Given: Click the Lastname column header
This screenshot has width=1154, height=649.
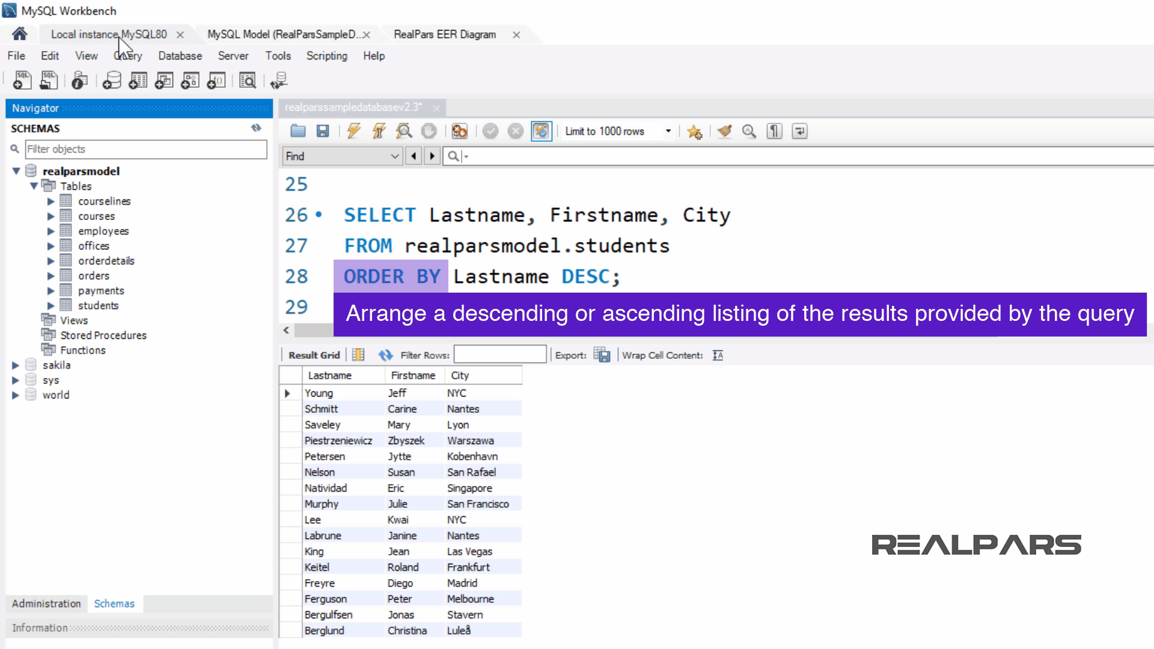Looking at the screenshot, I should pos(330,376).
